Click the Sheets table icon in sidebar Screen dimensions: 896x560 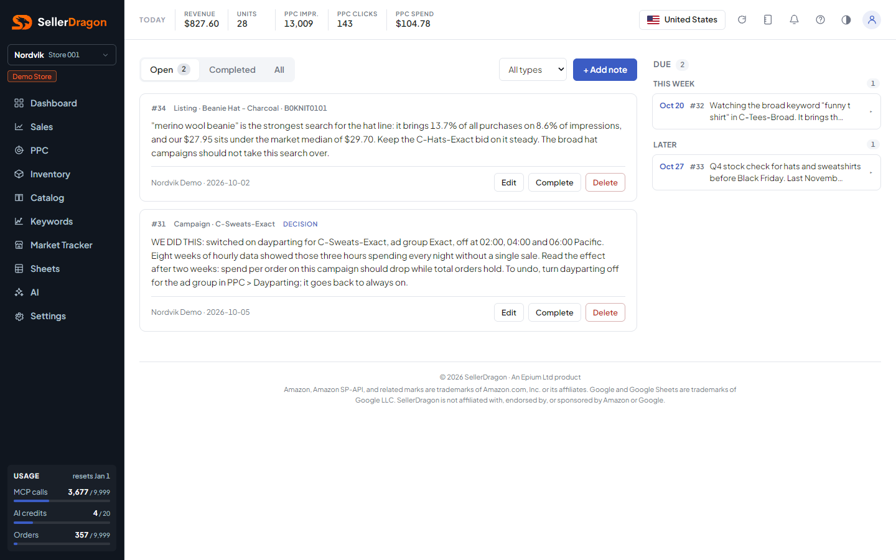[19, 269]
